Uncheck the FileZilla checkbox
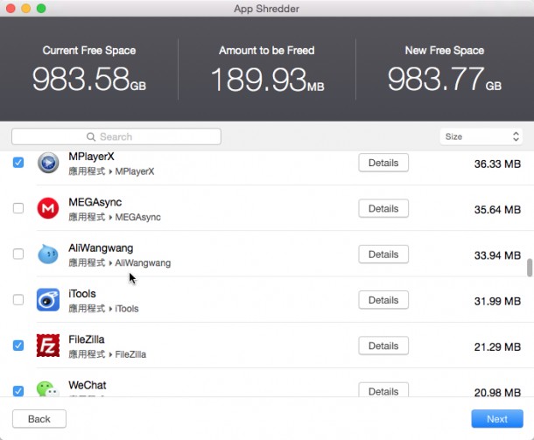 (18, 346)
